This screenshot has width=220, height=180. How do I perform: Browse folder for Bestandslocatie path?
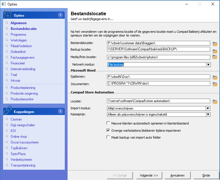tap(215, 44)
